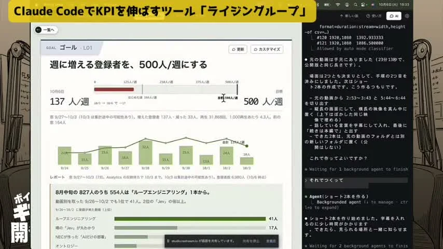The image size is (443, 249).
Task: Open the カスタマイズ customize button
Action: tap(267, 49)
